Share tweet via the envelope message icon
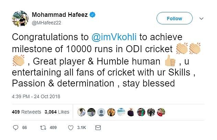 tap(98, 128)
